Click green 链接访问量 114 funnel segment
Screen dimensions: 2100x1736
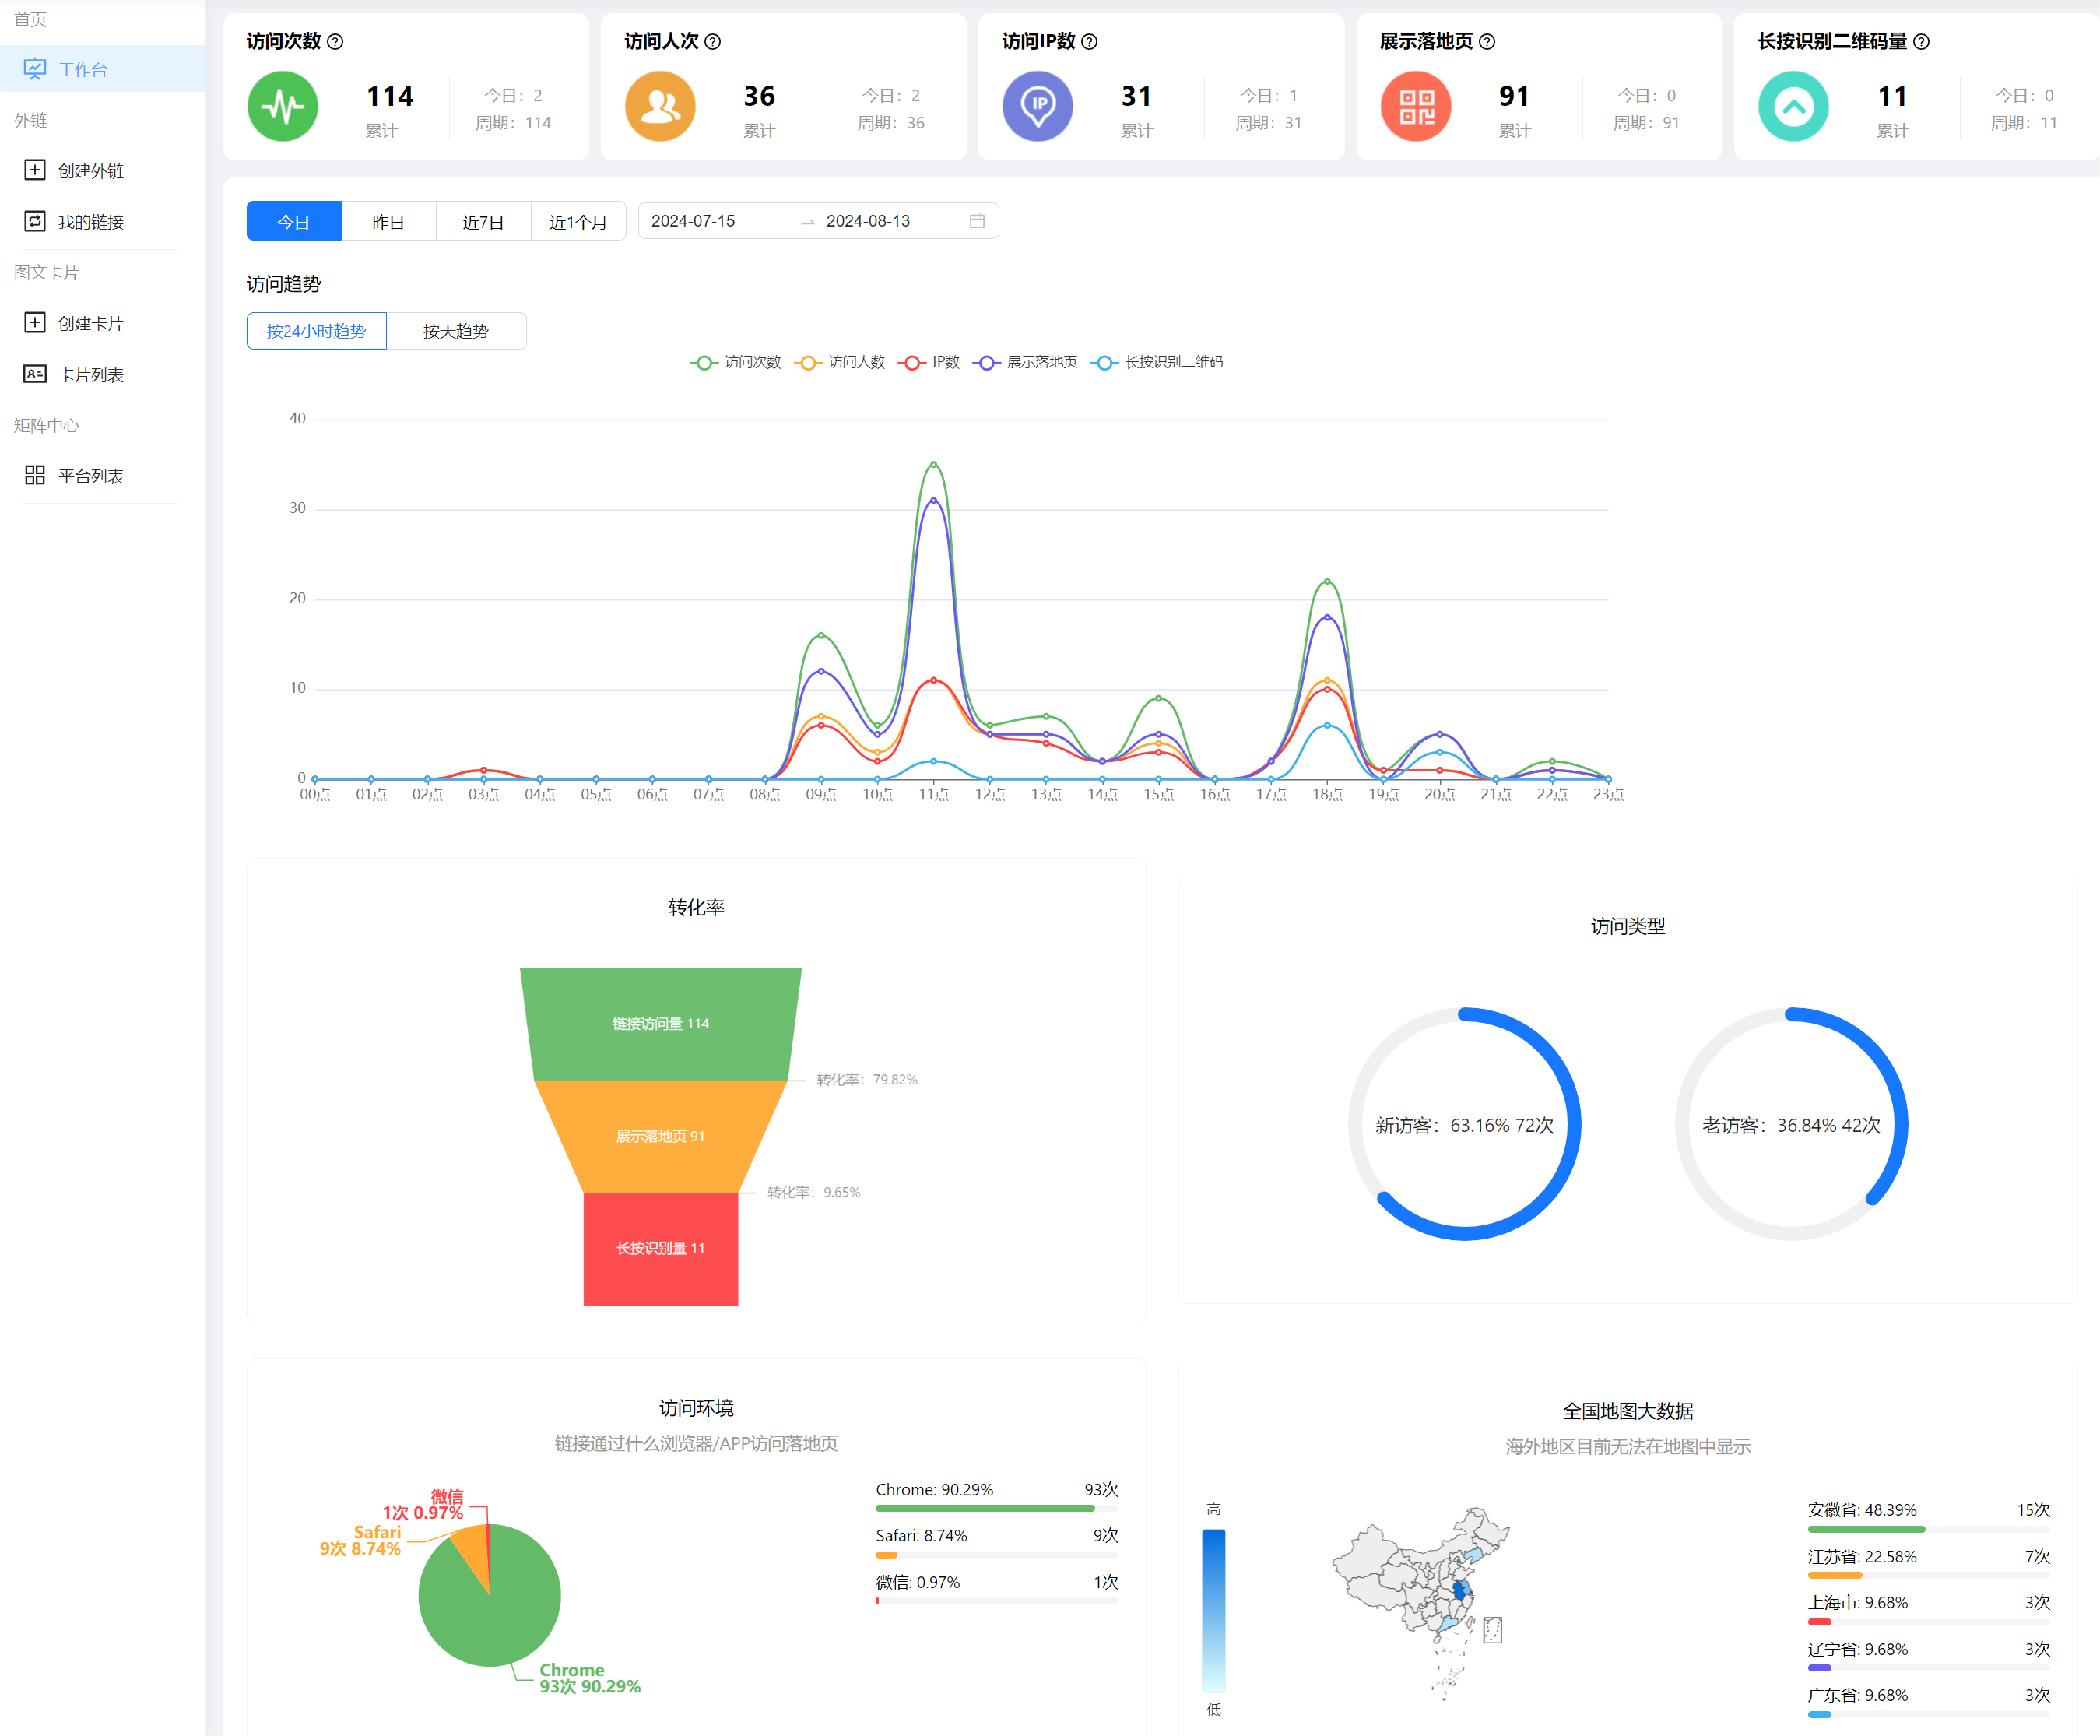660,1024
